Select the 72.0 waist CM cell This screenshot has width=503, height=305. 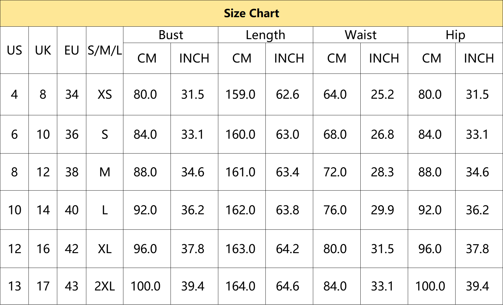pos(337,172)
